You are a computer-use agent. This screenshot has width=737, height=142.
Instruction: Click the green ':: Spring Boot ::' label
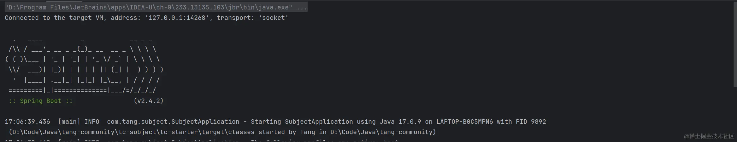tap(40, 101)
